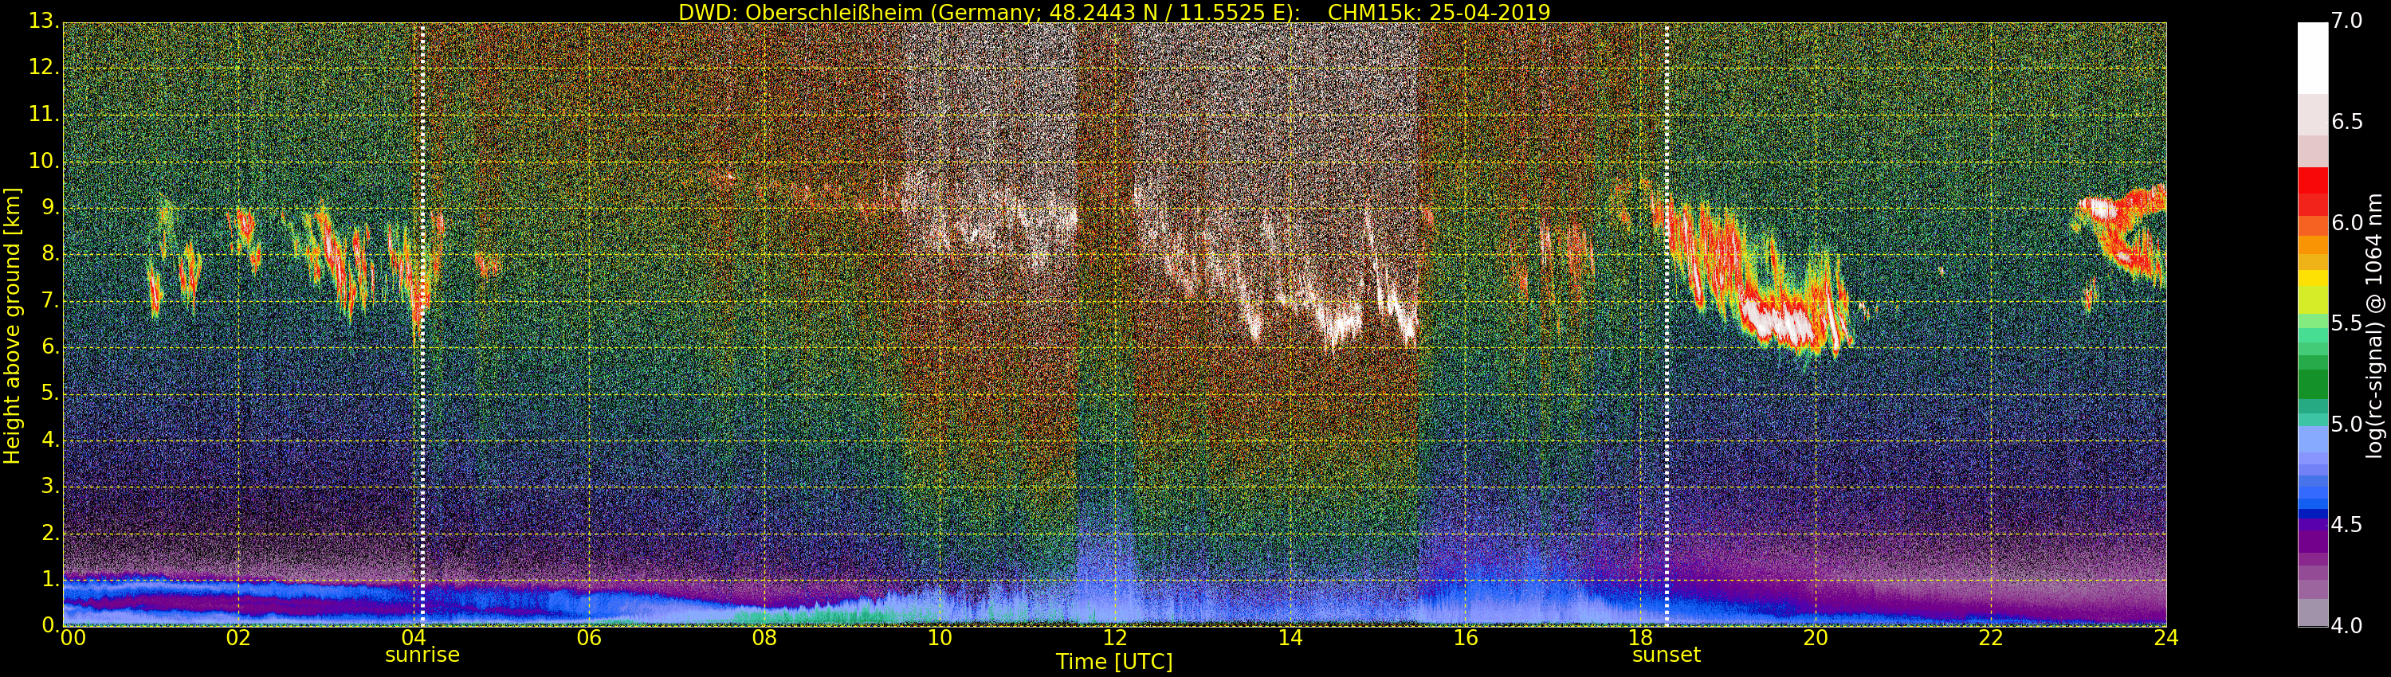Click time axis tick '18'

[x=1641, y=637]
